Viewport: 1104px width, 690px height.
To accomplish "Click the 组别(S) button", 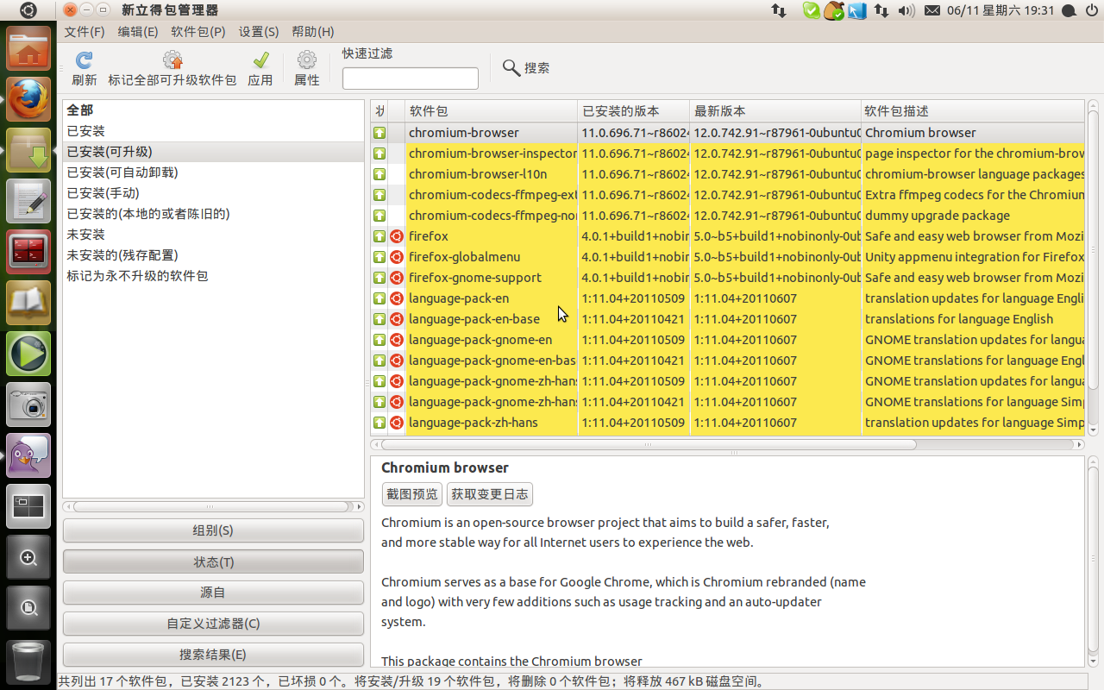I will coord(213,530).
